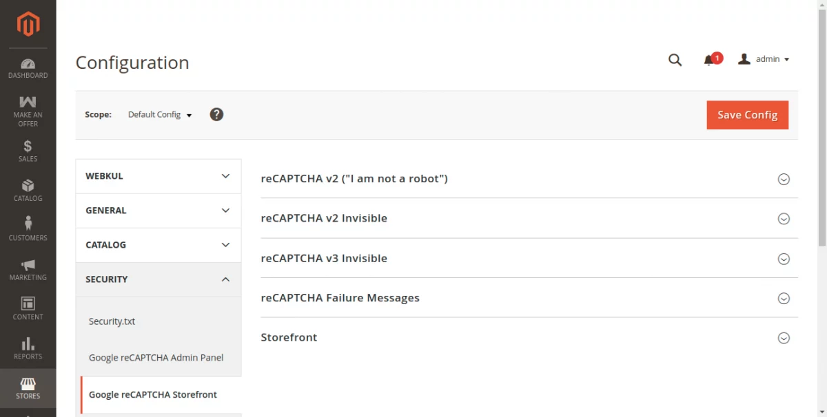827x417 pixels.
Task: Open Google reCAPTCHA Admin Panel link
Action: click(x=156, y=358)
